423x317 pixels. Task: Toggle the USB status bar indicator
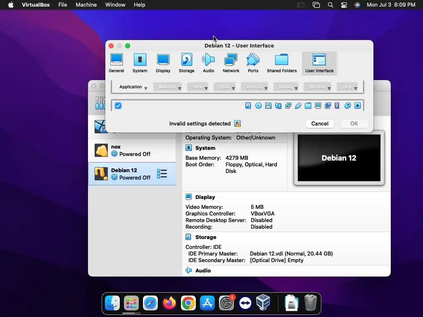click(x=298, y=106)
